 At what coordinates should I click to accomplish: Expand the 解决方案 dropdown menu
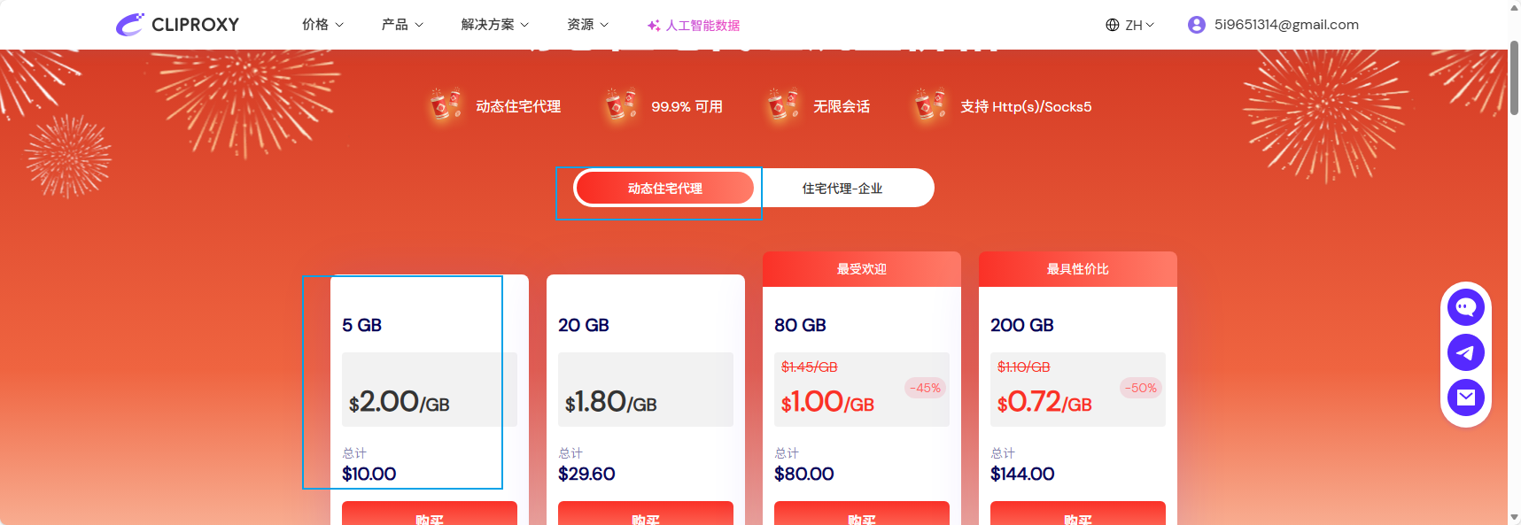pos(495,25)
